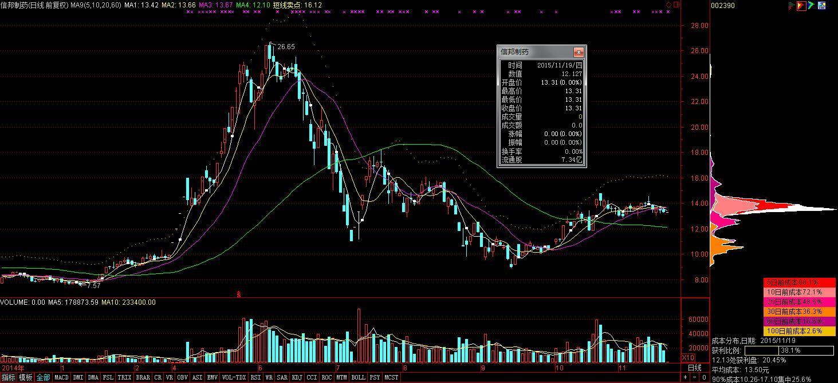This screenshot has height=383, width=838.
Task: Open the 日线 period selector
Action: tap(694, 368)
